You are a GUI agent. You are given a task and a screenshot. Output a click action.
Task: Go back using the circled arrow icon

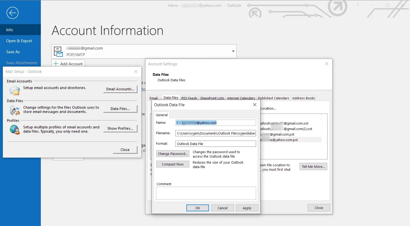(13, 13)
